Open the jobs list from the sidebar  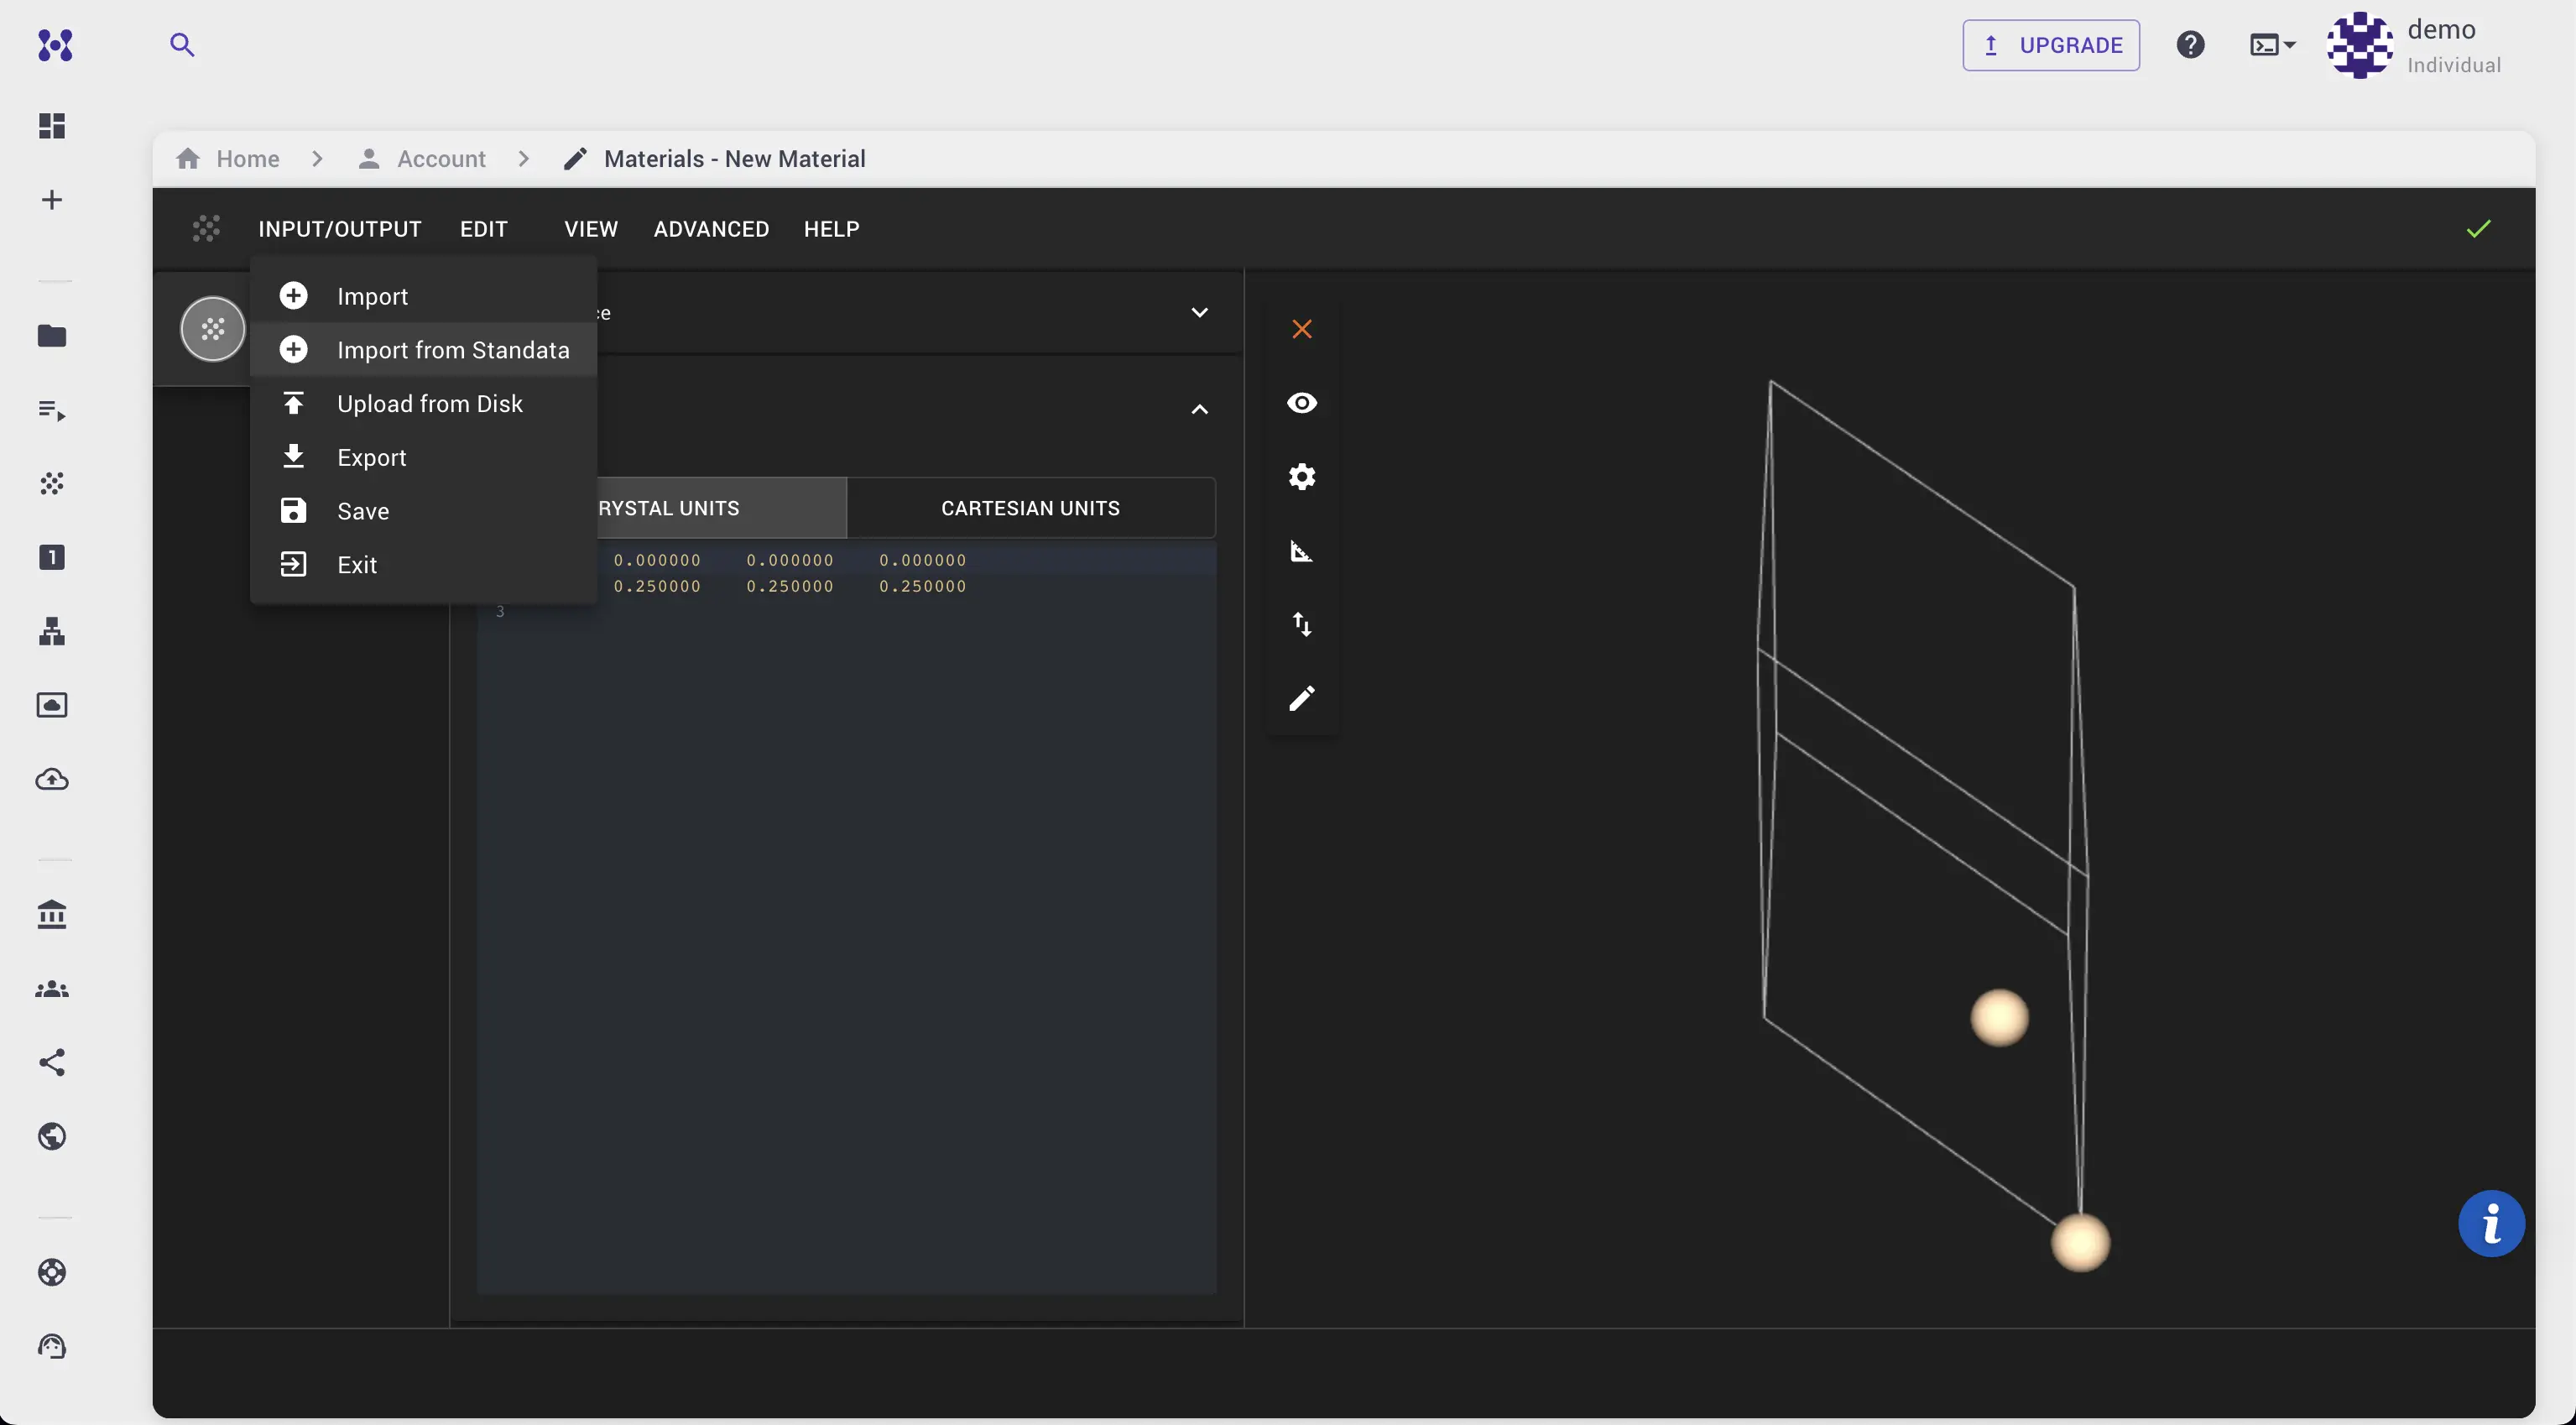(51, 409)
